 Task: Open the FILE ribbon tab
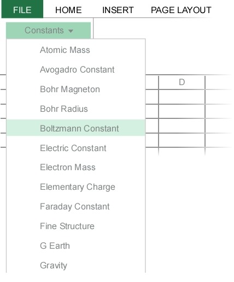click(x=22, y=9)
